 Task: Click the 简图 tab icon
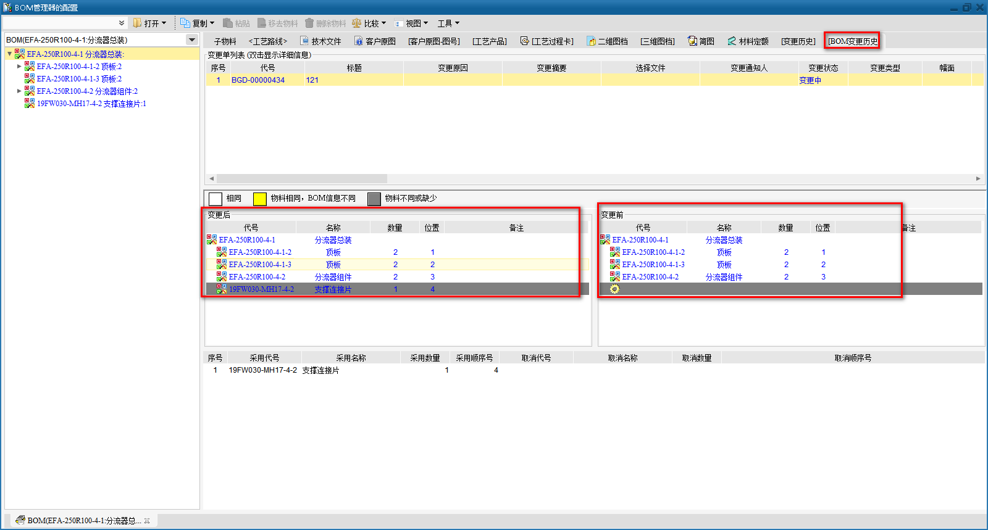point(692,41)
